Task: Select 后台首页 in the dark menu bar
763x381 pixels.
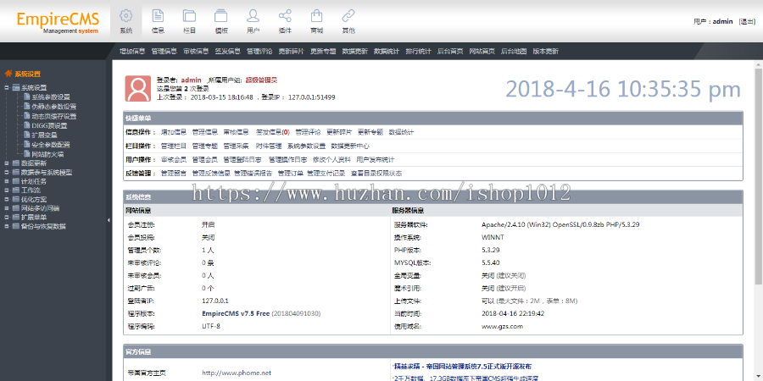Action: pyautogui.click(x=450, y=51)
